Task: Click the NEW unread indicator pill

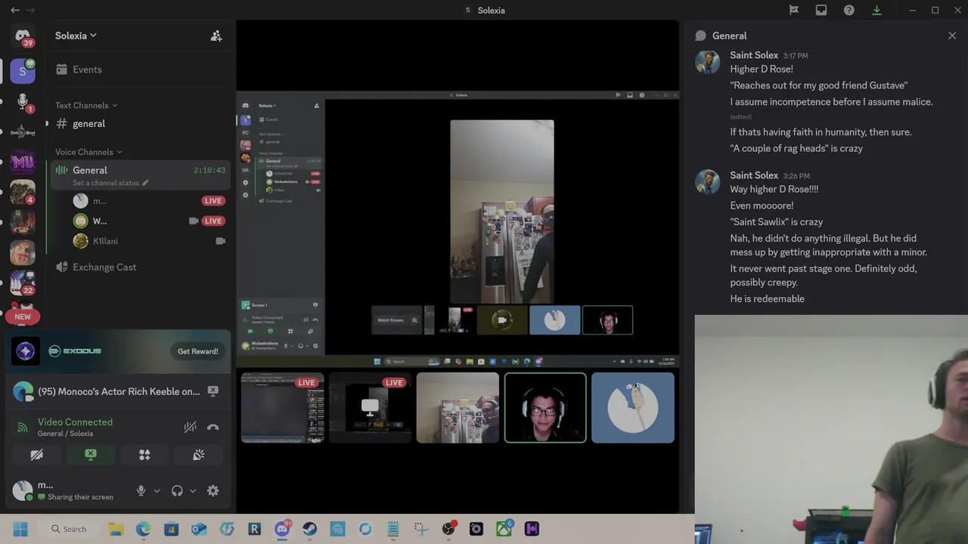Action: point(23,317)
